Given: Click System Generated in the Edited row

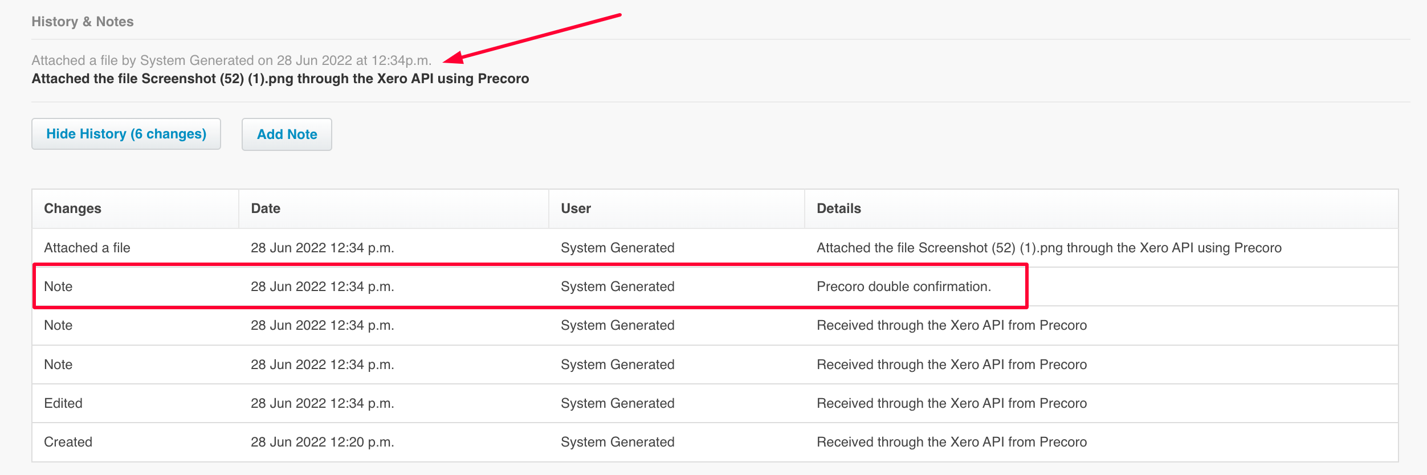Looking at the screenshot, I should pos(617,403).
